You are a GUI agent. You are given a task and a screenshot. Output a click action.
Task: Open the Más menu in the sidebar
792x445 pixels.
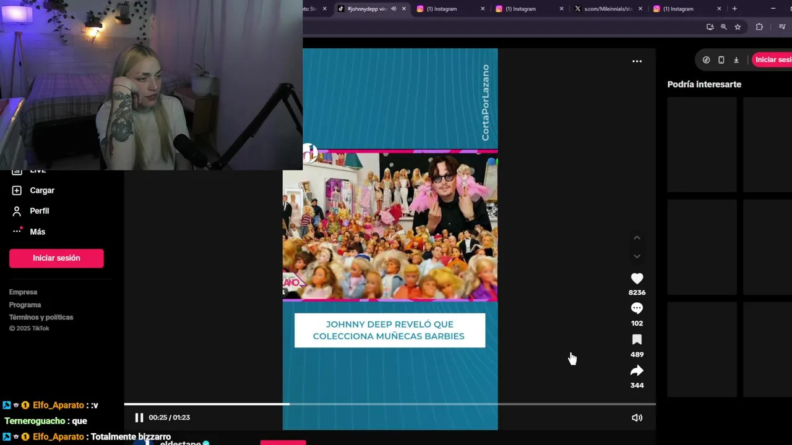pos(37,232)
